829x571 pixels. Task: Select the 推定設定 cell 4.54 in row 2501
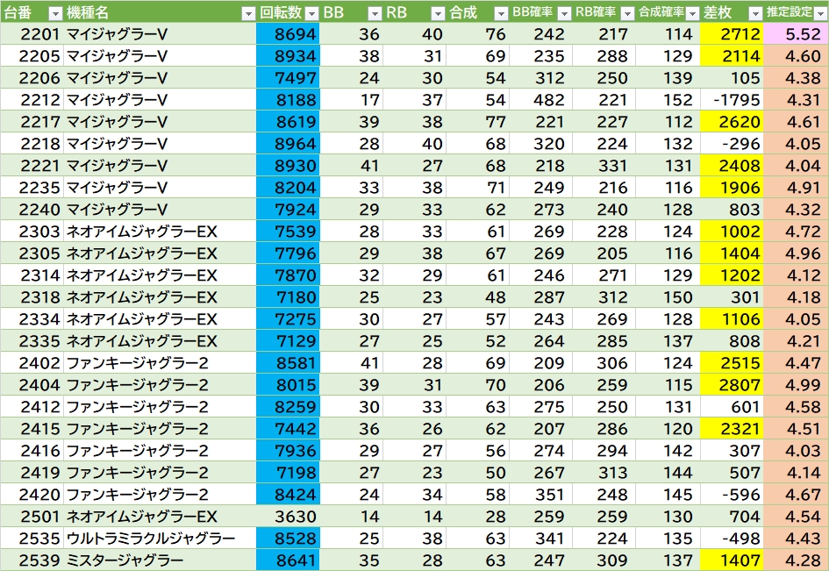pyautogui.click(x=797, y=516)
